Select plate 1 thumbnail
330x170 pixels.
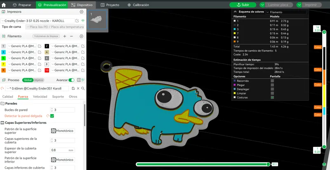coord(97,20)
